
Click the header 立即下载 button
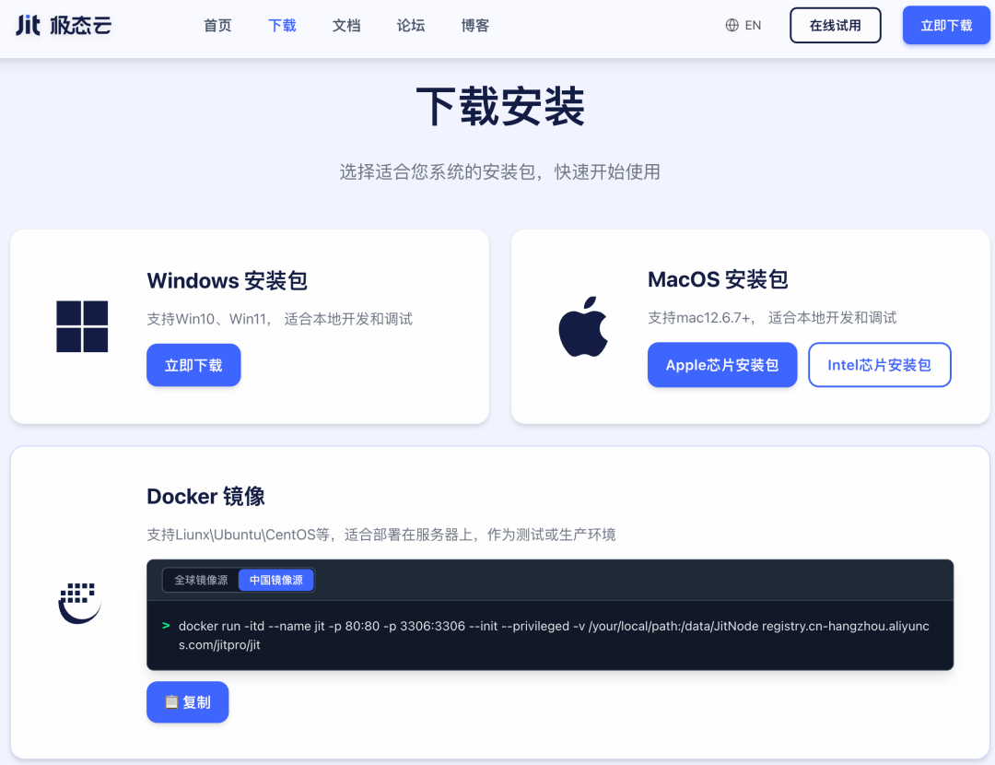[x=946, y=26]
